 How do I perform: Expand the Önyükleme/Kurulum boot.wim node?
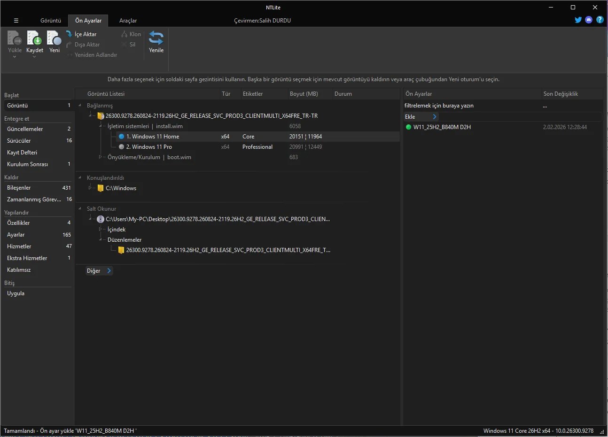[x=100, y=157]
